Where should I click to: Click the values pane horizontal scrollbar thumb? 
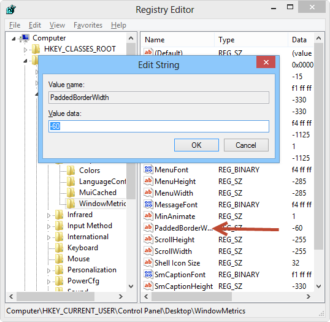click(x=192, y=296)
